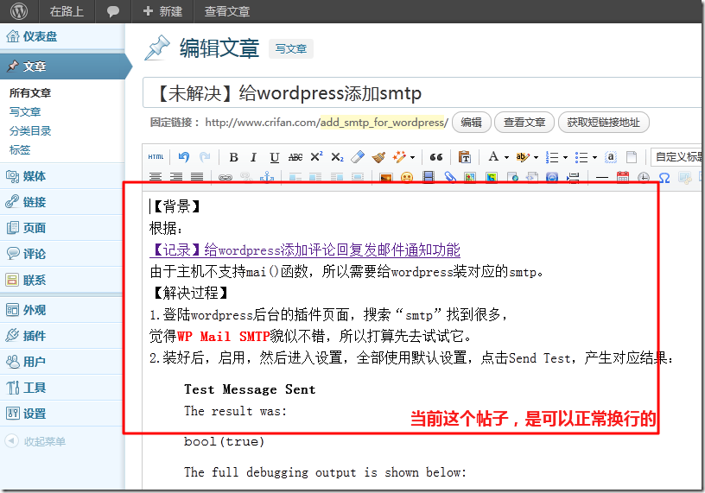
Task: Insert a bulleted list
Action: click(581, 157)
